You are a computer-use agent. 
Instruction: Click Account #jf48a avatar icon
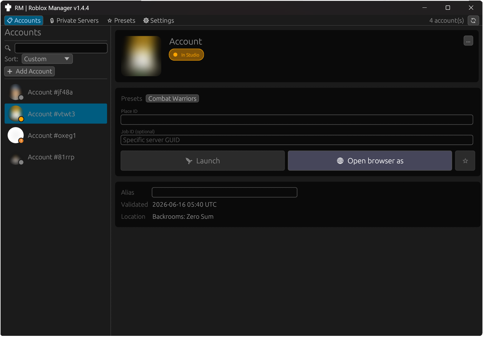tap(15, 92)
